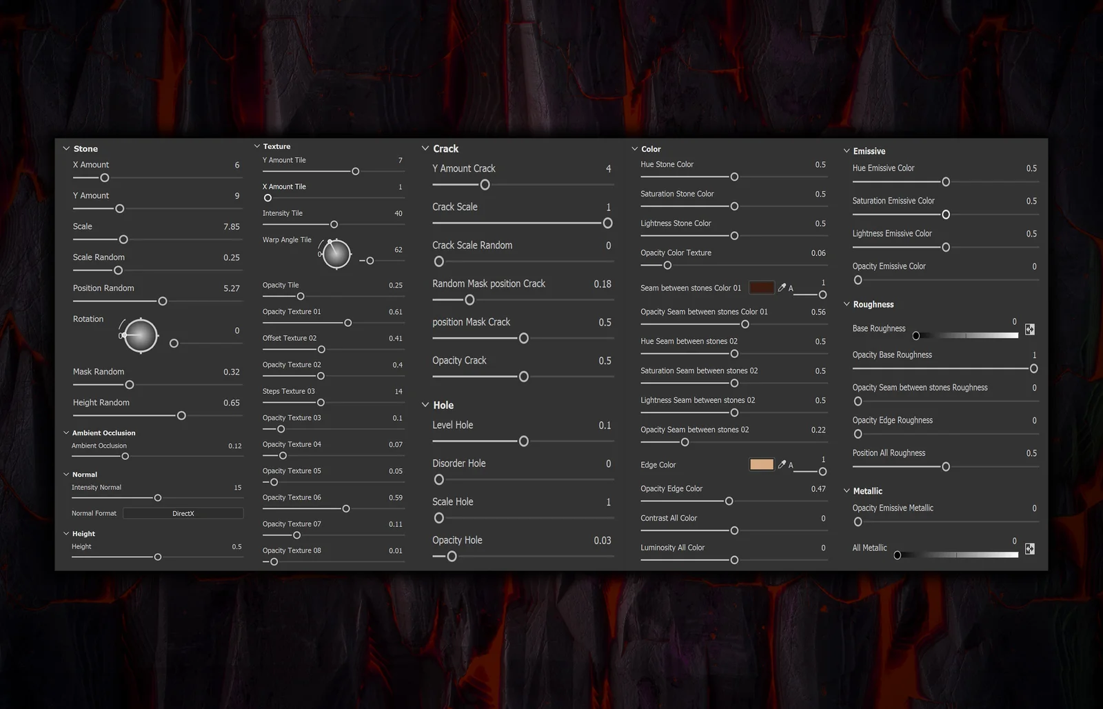Click the gradient ramp icon beside Base Roughness

pos(1029,329)
